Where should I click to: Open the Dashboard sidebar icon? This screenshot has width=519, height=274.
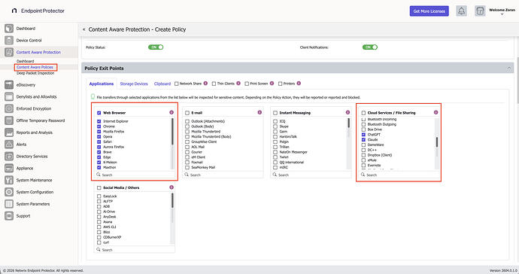click(9, 28)
